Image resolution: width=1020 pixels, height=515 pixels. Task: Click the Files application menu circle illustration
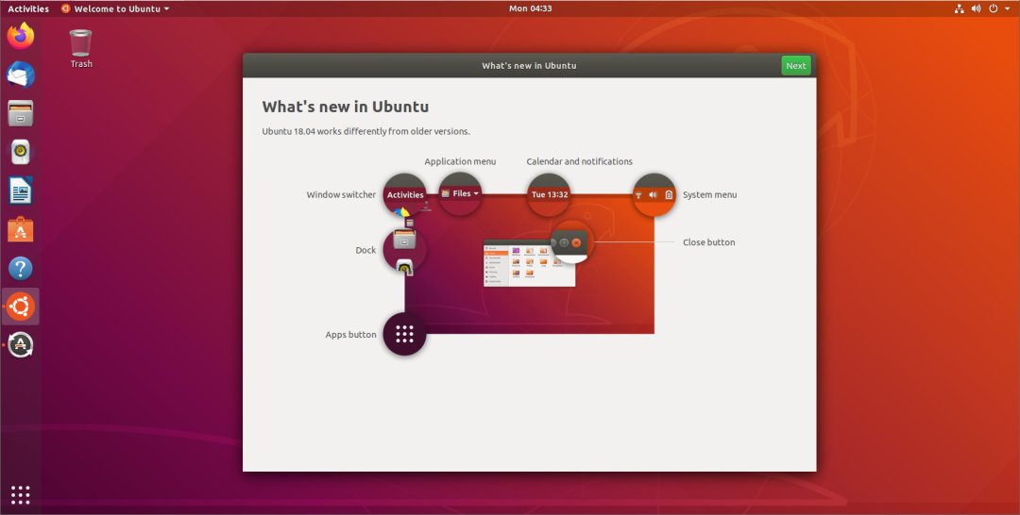pyautogui.click(x=460, y=193)
